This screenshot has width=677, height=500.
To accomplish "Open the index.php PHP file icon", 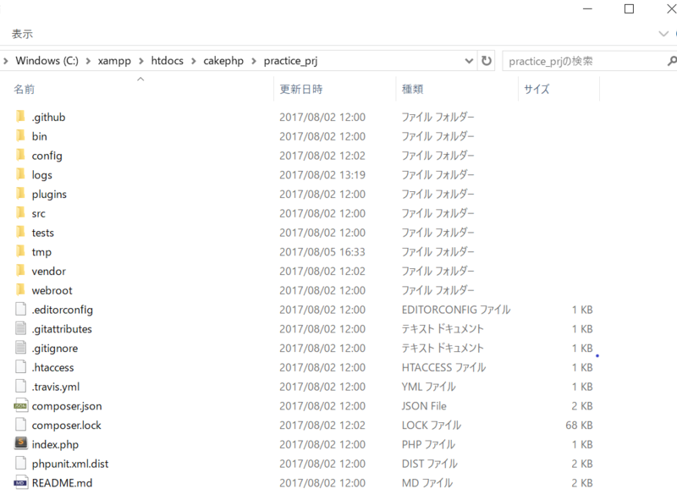I will (x=21, y=444).
